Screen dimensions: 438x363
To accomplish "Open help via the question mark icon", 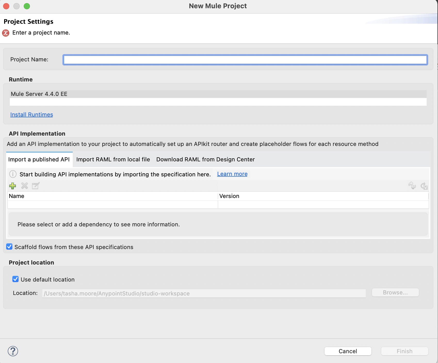I will click(x=13, y=351).
